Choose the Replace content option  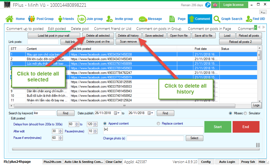(x=158, y=123)
